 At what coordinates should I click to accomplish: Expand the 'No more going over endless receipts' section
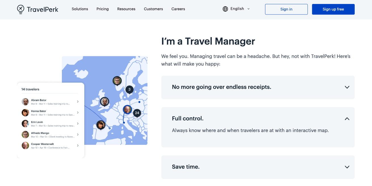347,87
